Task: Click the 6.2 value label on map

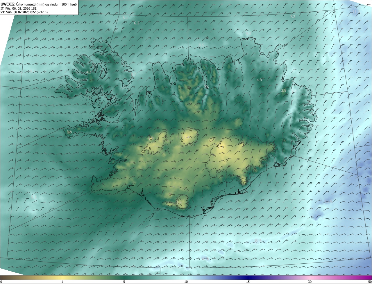Action: click(137, 23)
